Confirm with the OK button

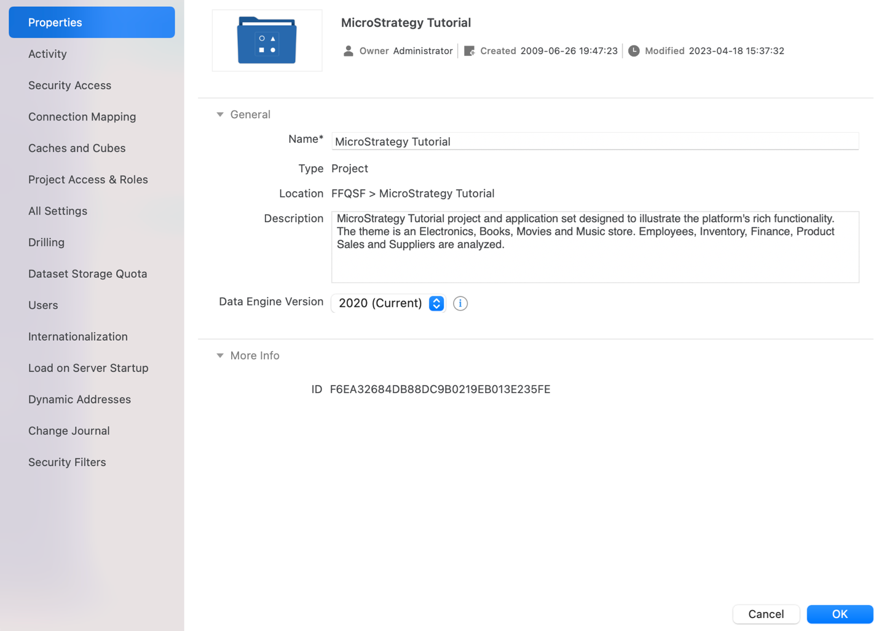pyautogui.click(x=840, y=614)
